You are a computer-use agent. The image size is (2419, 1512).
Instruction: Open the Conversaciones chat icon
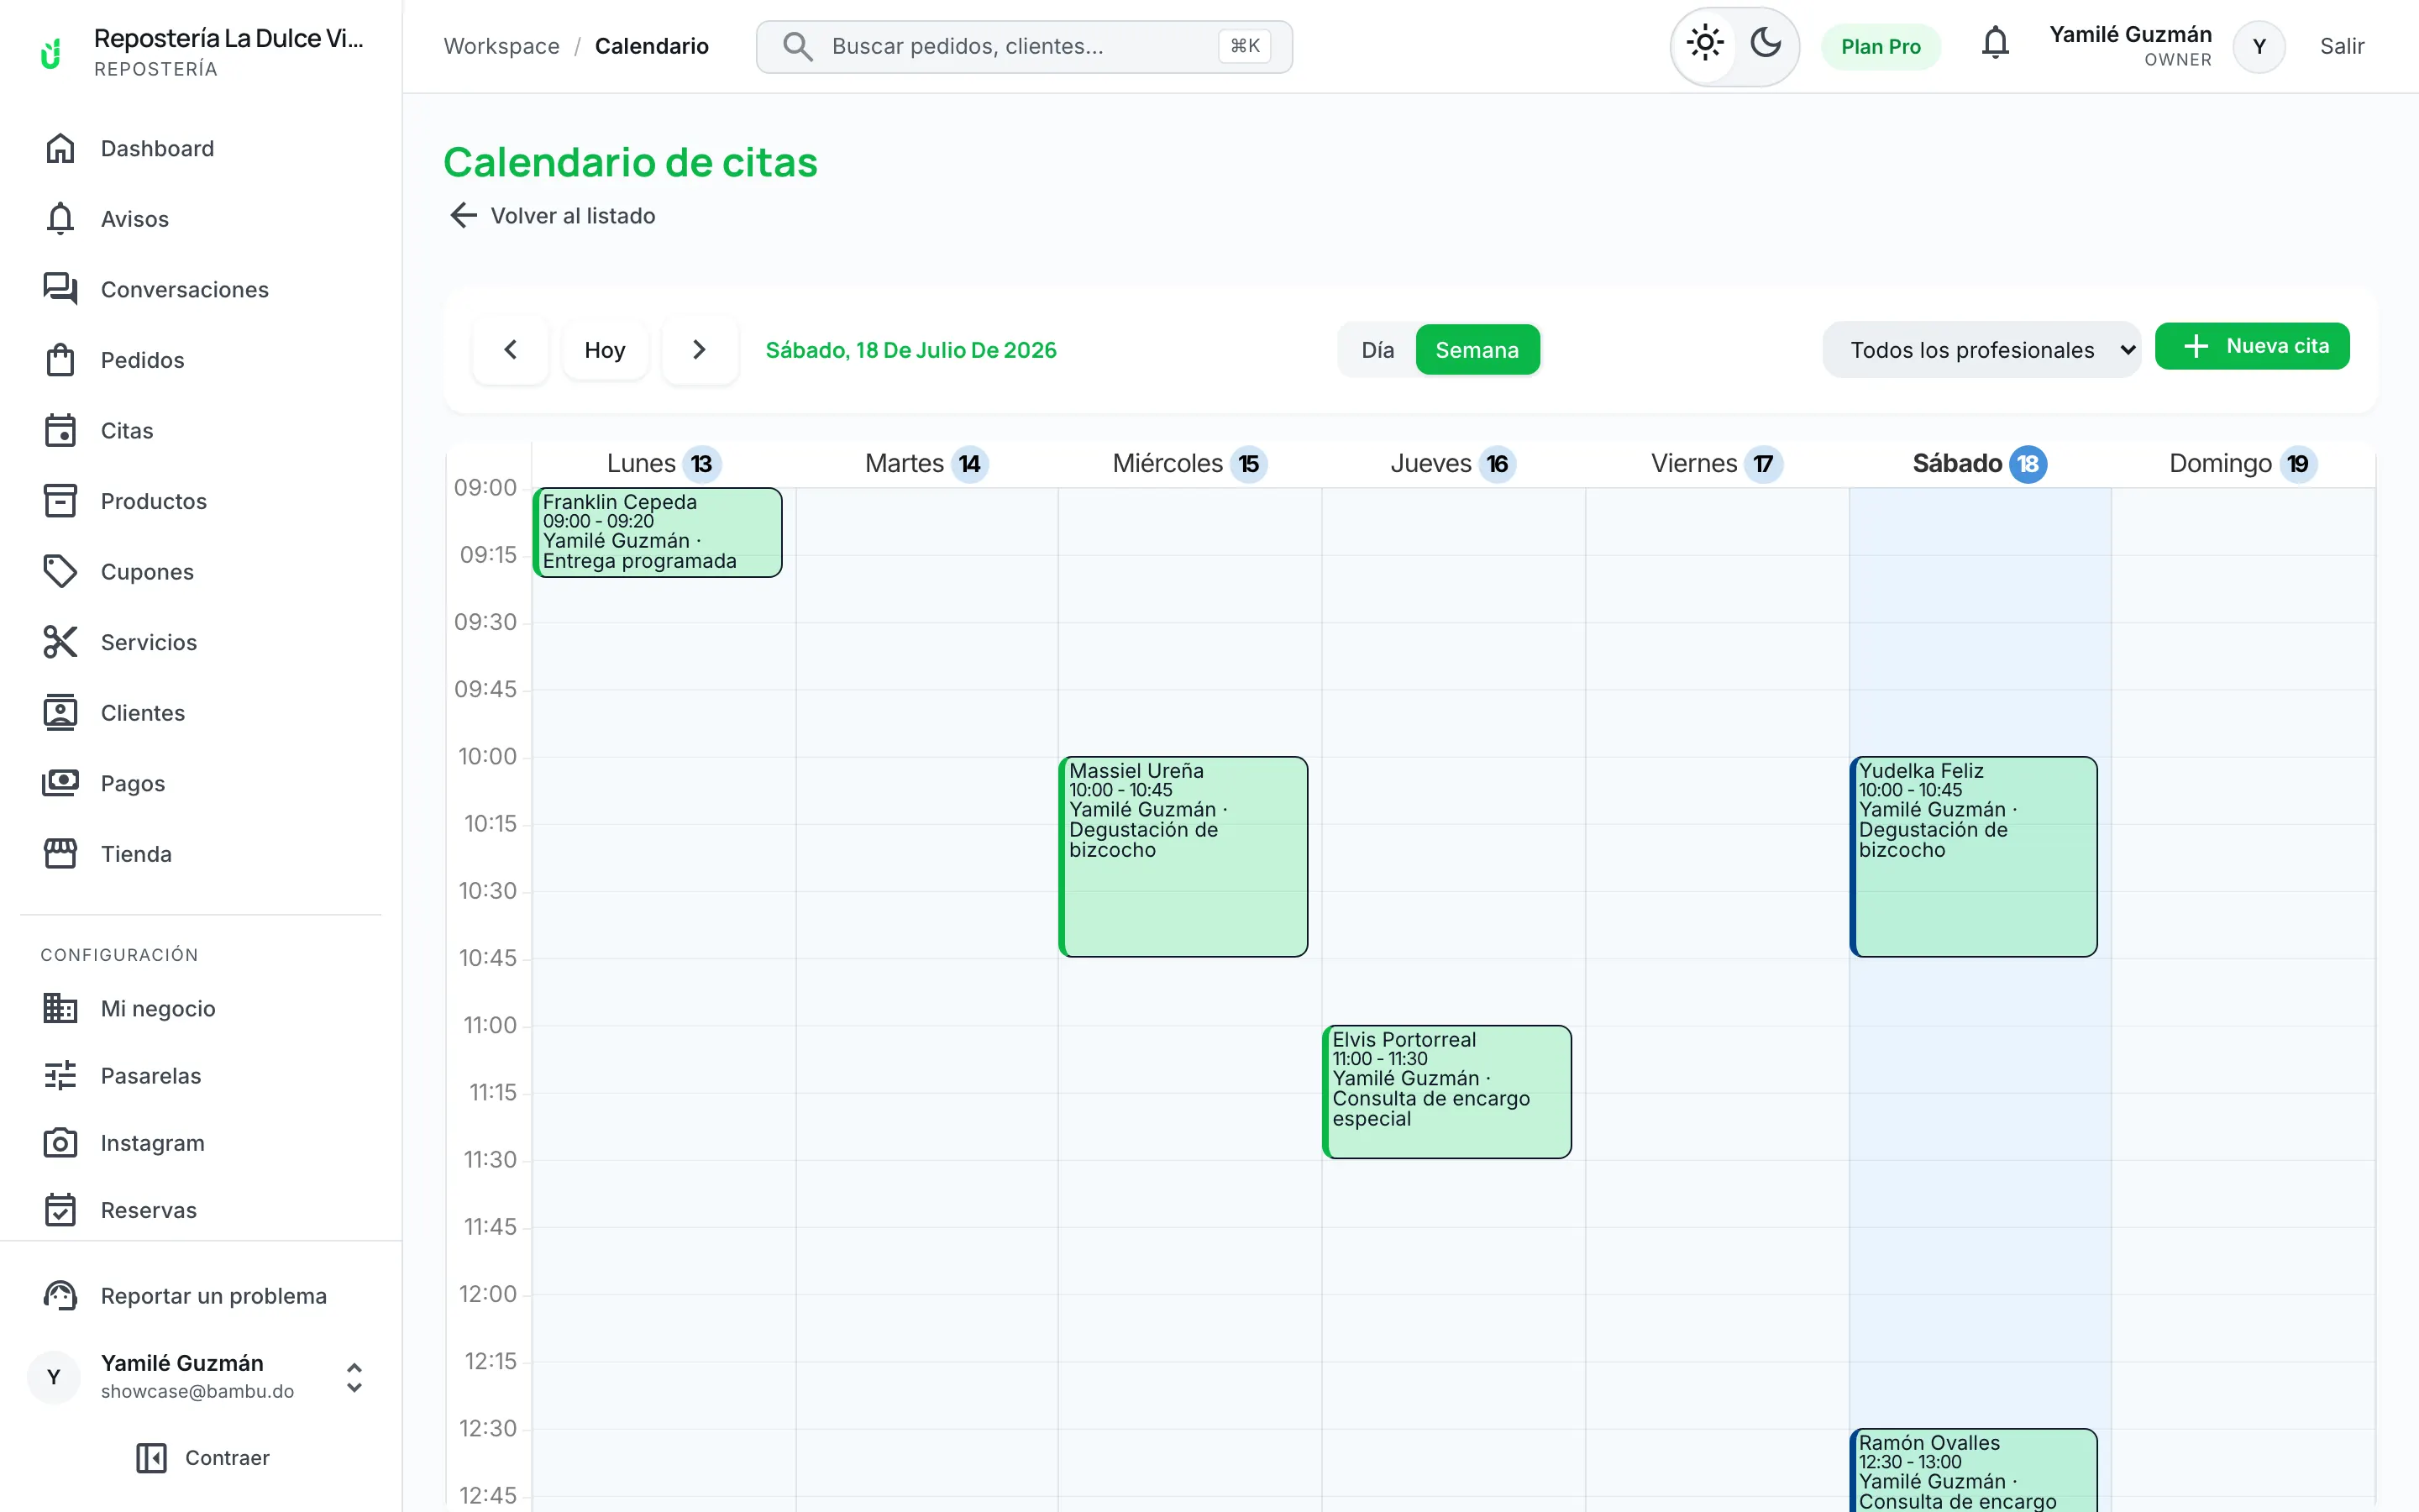pyautogui.click(x=60, y=289)
